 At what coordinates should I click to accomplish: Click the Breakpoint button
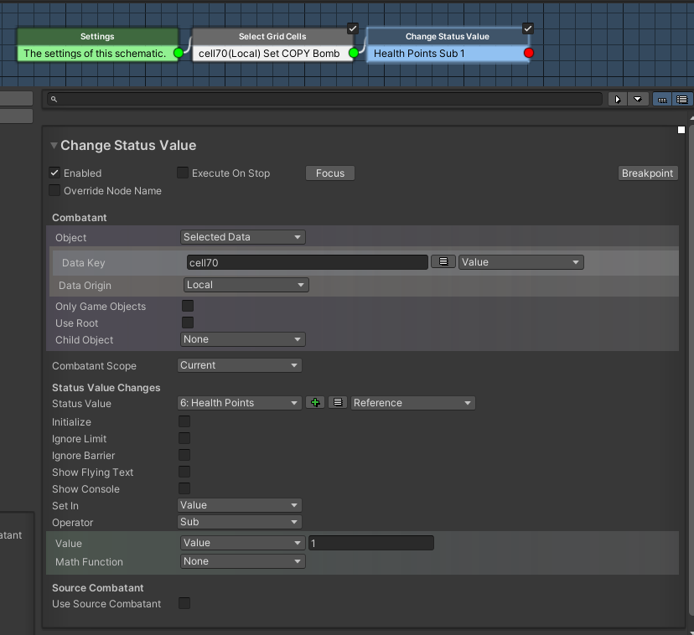tap(648, 173)
